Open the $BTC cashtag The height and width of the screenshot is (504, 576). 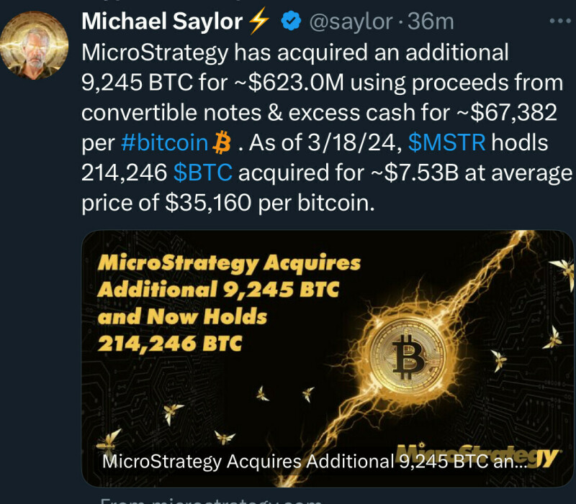pos(202,173)
